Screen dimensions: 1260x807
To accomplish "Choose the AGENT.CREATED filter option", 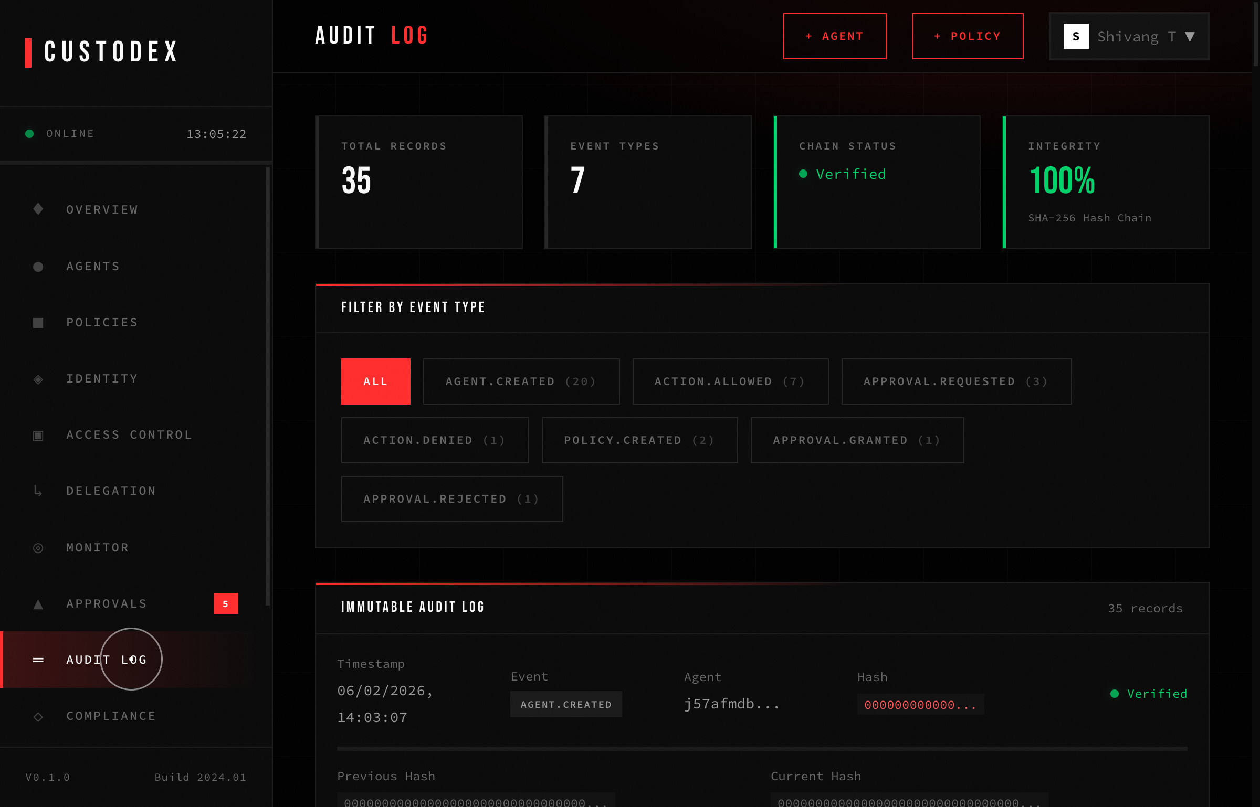I will 521,381.
